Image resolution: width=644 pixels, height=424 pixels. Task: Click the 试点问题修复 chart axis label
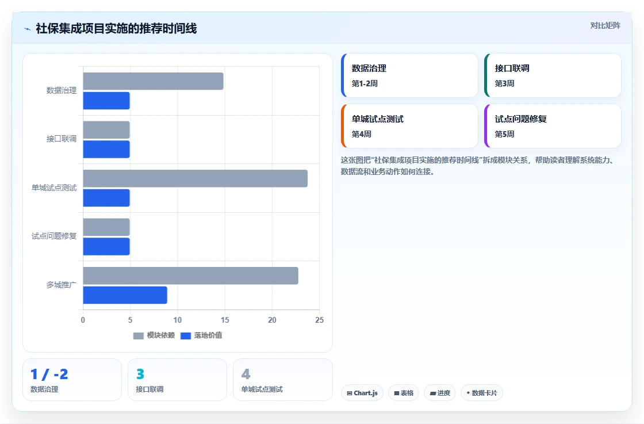pyautogui.click(x=54, y=236)
